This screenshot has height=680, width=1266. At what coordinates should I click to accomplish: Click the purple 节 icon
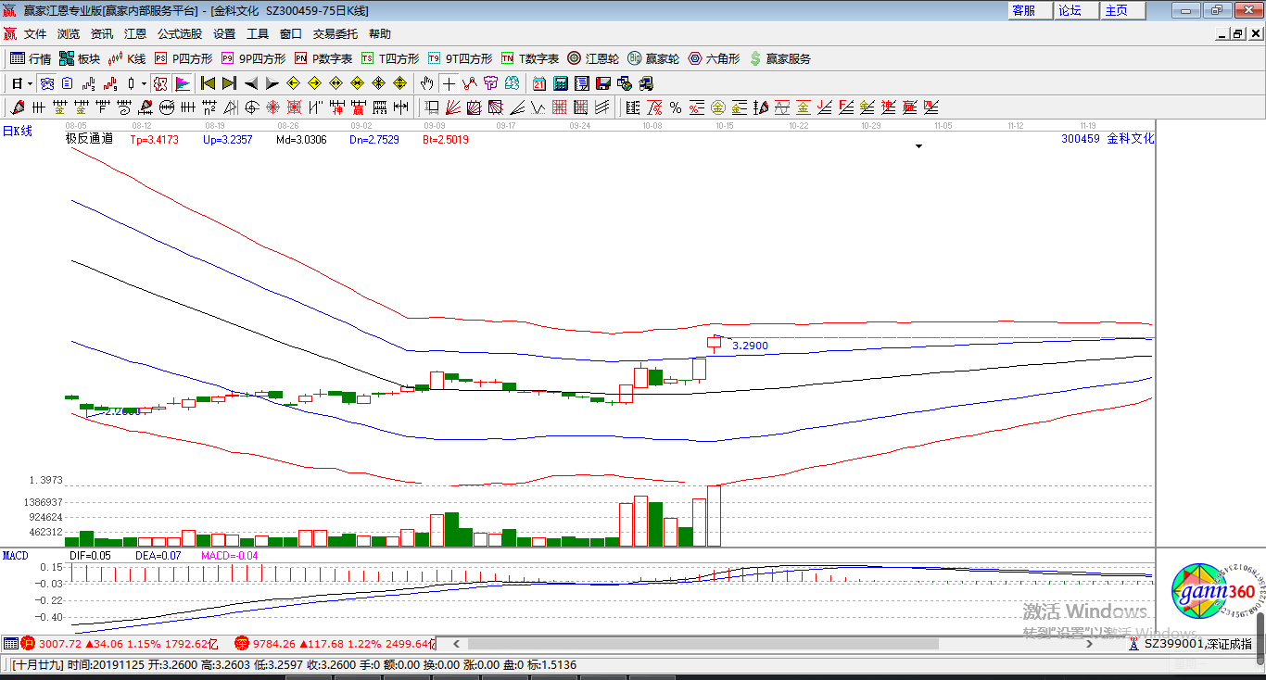click(x=491, y=83)
